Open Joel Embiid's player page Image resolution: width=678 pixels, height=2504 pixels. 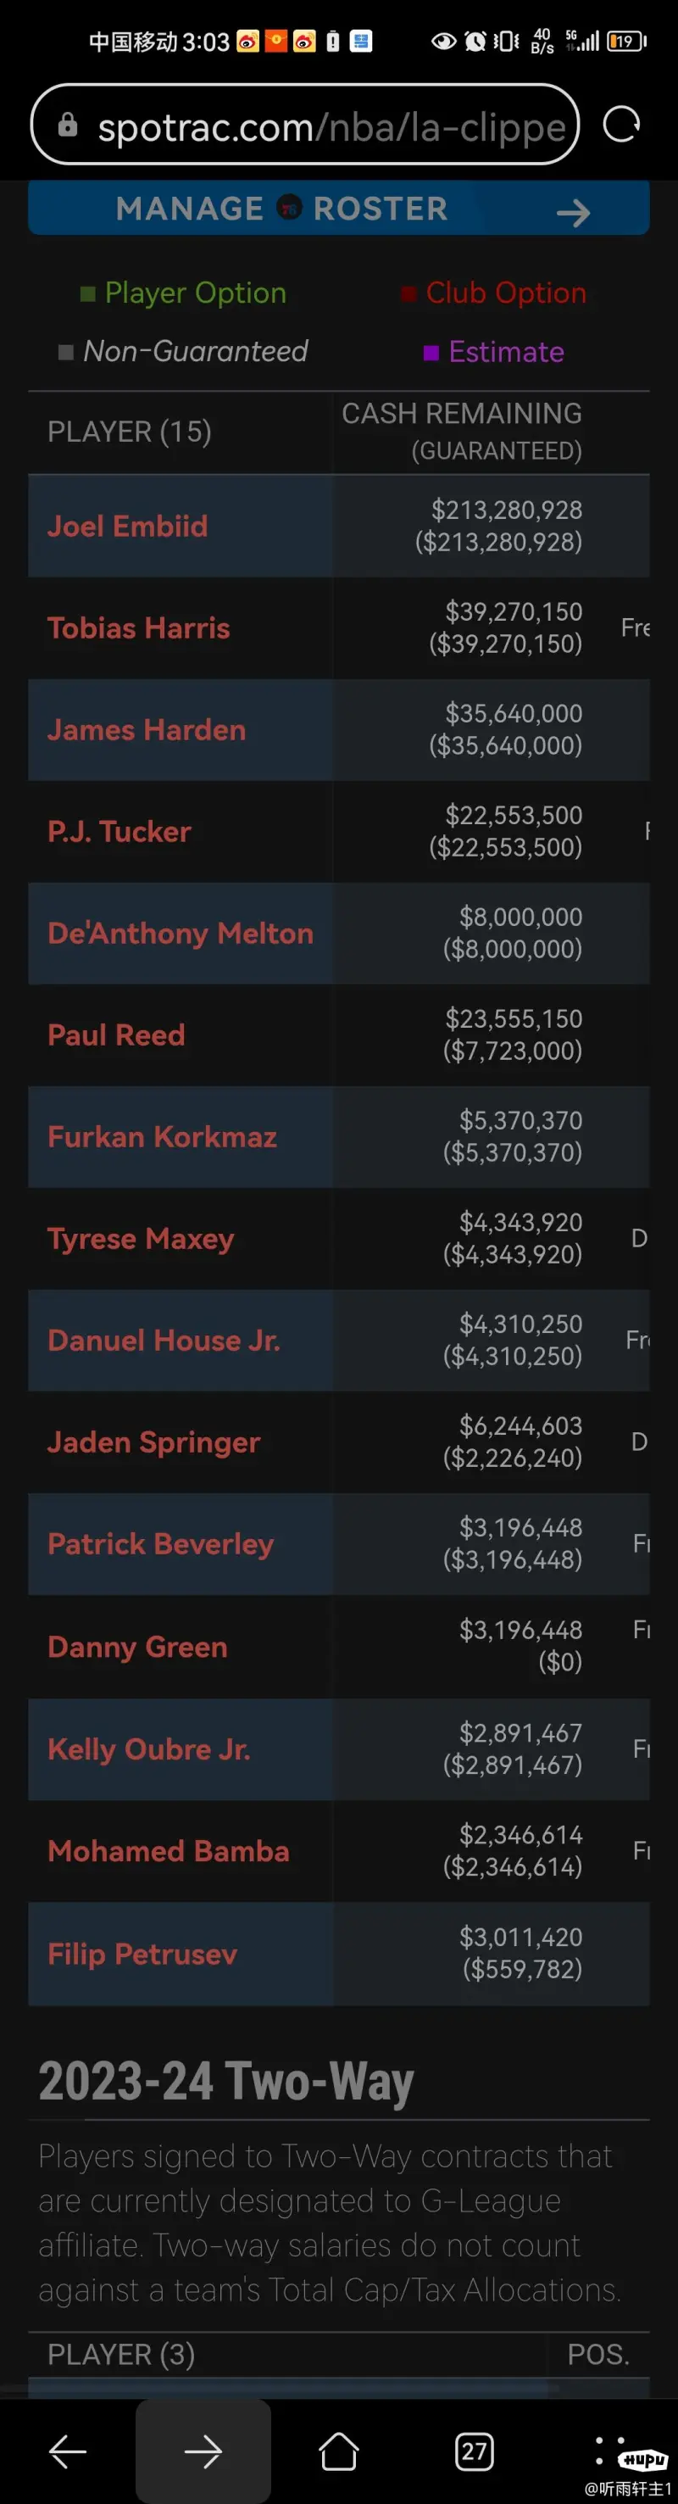(127, 526)
